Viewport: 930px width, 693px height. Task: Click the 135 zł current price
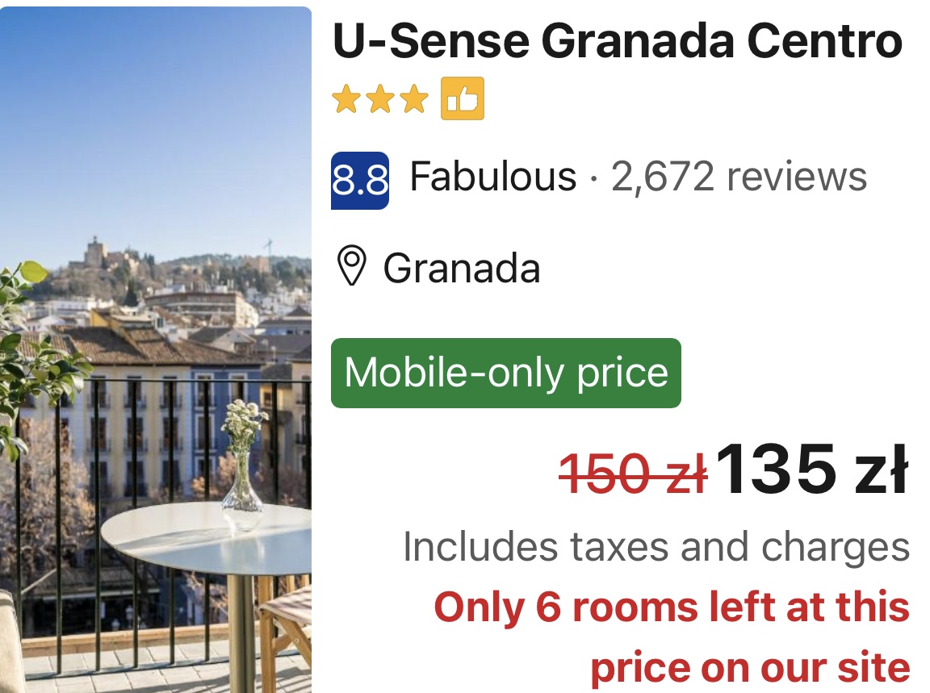point(813,469)
